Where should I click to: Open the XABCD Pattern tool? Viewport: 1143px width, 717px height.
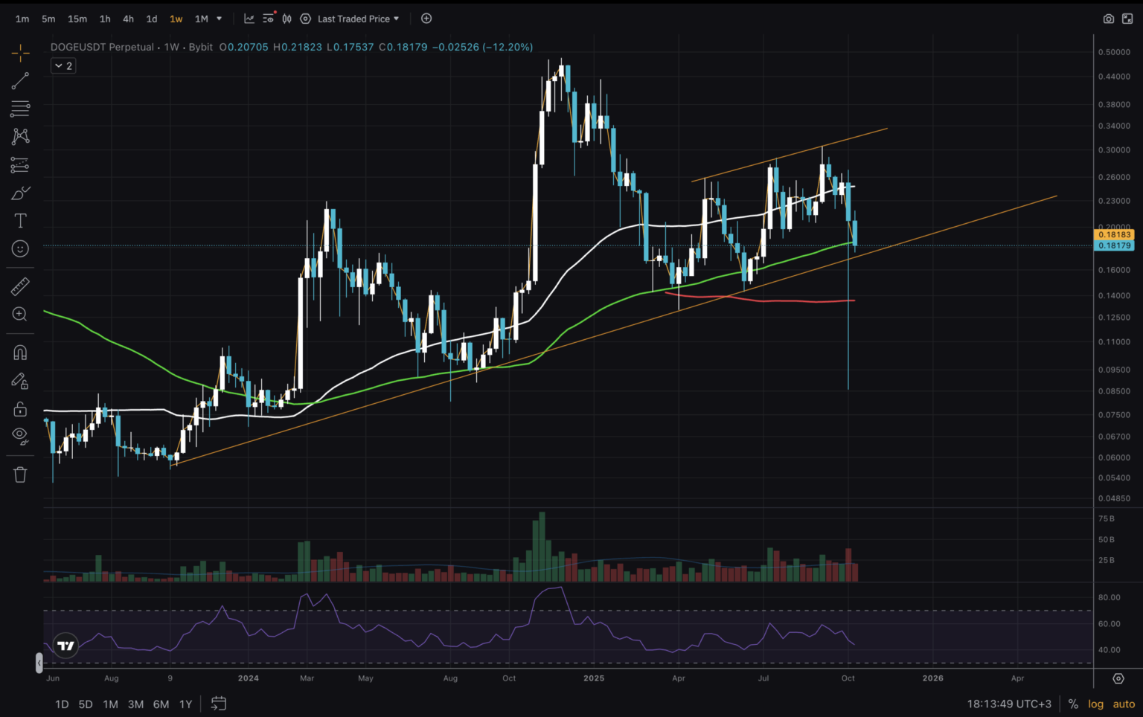click(20, 136)
